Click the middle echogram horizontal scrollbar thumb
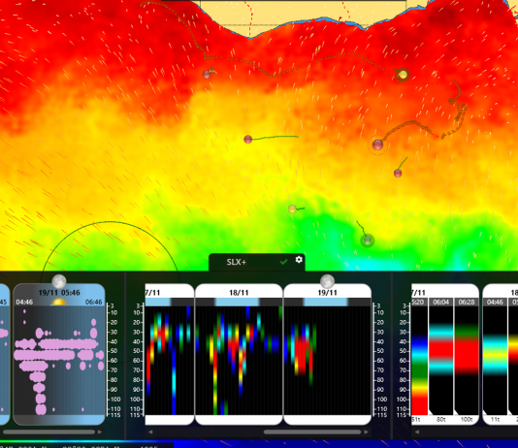The width and height of the screenshot is (518, 448). pos(312,432)
